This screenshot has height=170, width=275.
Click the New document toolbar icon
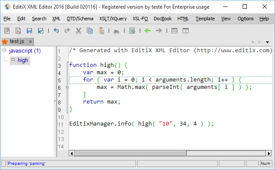pyautogui.click(x=7, y=31)
